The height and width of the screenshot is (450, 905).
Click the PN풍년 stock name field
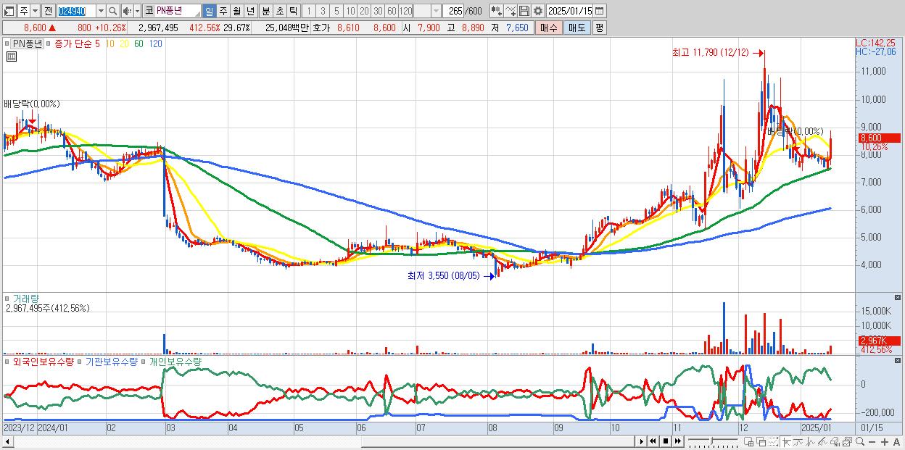(x=178, y=11)
